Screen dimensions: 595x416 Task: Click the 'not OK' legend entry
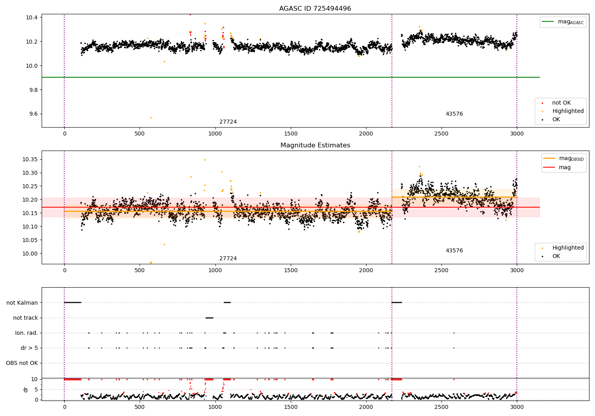coord(561,103)
